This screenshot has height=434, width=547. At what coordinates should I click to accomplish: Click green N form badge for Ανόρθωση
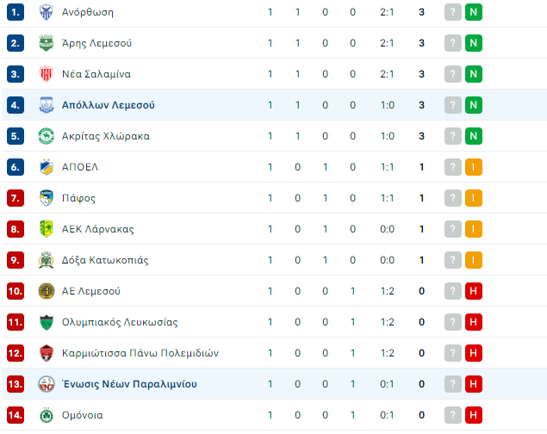click(474, 12)
